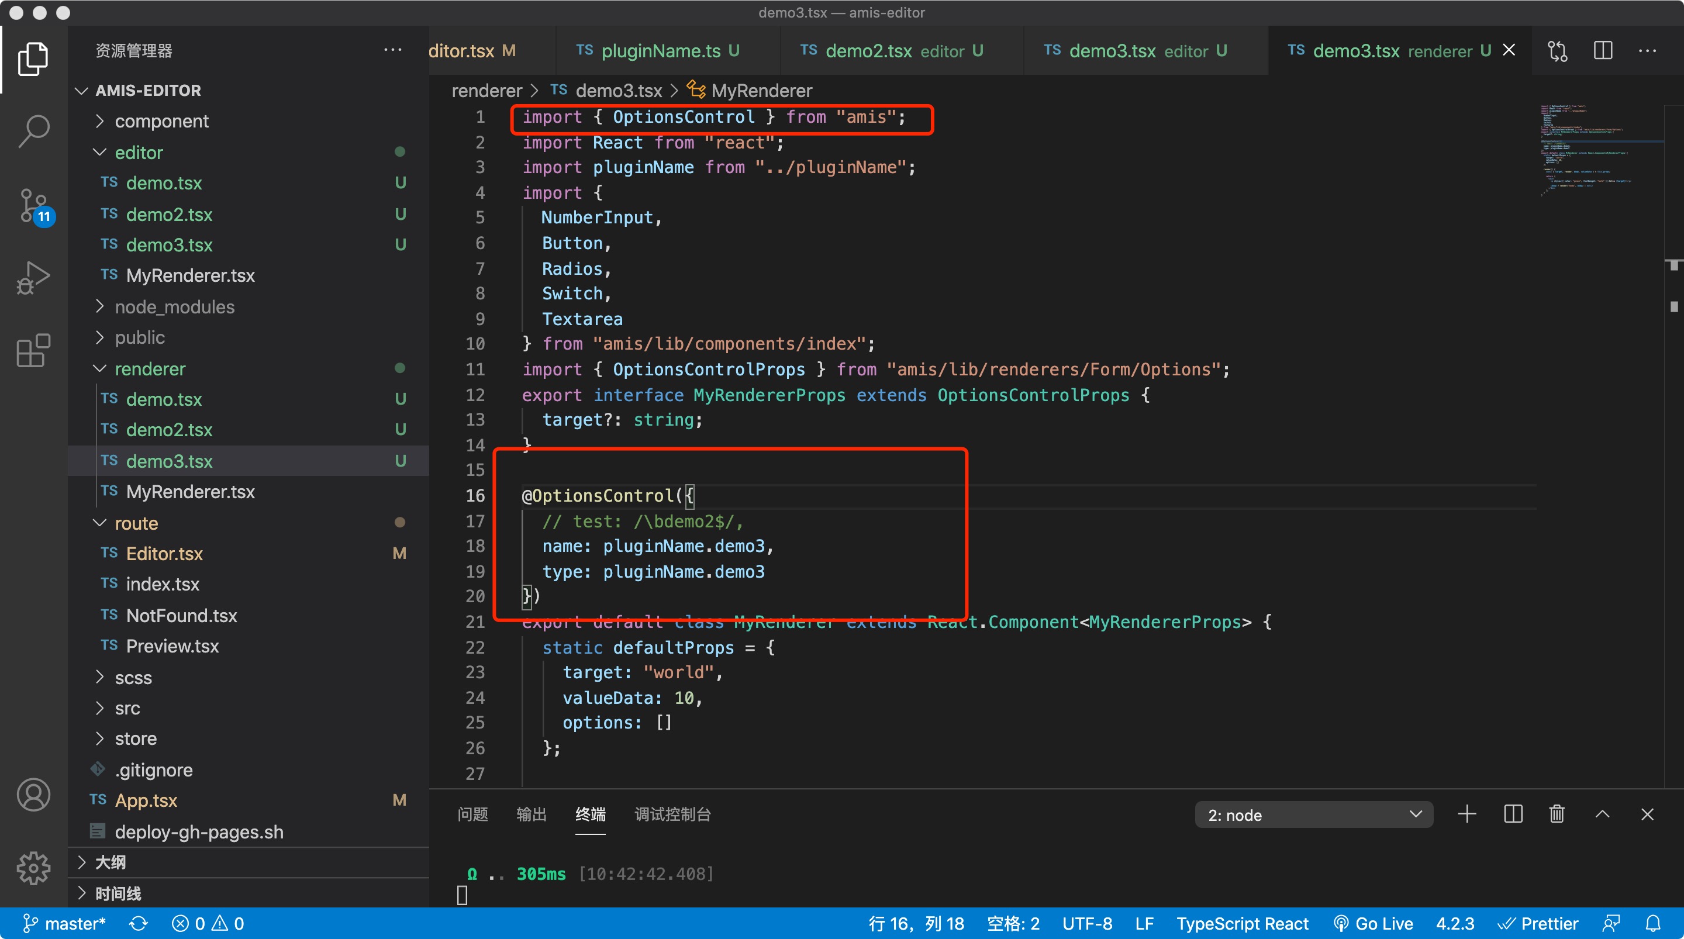Split the editor to the right
Image resolution: width=1684 pixels, height=939 pixels.
pyautogui.click(x=1603, y=50)
